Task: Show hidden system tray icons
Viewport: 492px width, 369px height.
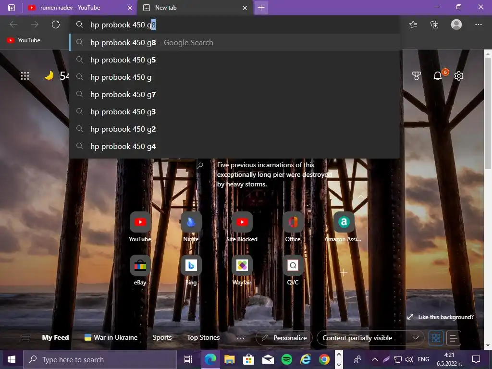Action: [x=375, y=359]
